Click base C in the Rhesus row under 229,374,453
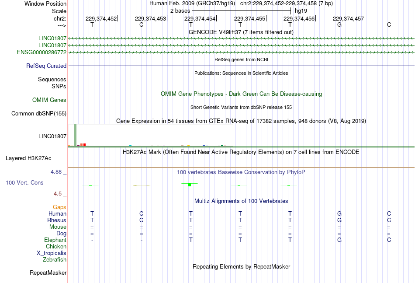The height and width of the screenshot is (283, 415). (142, 220)
